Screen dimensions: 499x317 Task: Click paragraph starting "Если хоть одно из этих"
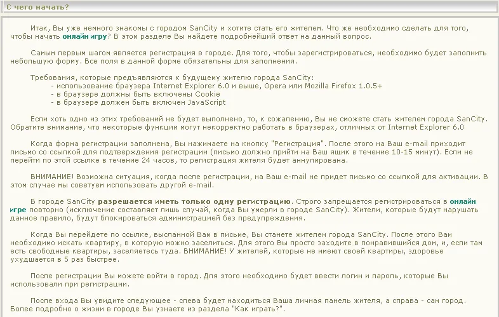[248, 123]
